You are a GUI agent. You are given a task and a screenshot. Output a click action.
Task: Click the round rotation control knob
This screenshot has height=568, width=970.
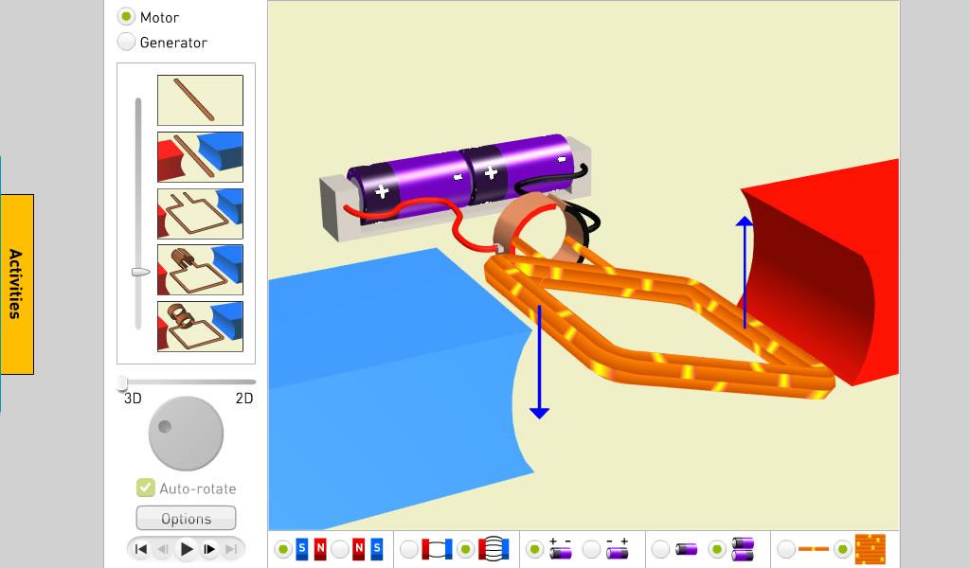pyautogui.click(x=186, y=434)
